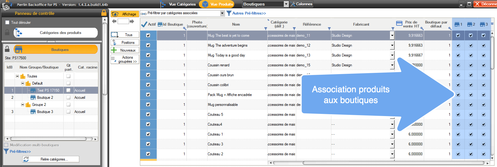
Task: Click the orange lock icon in Panneau de contrôle
Action: tap(104, 13)
